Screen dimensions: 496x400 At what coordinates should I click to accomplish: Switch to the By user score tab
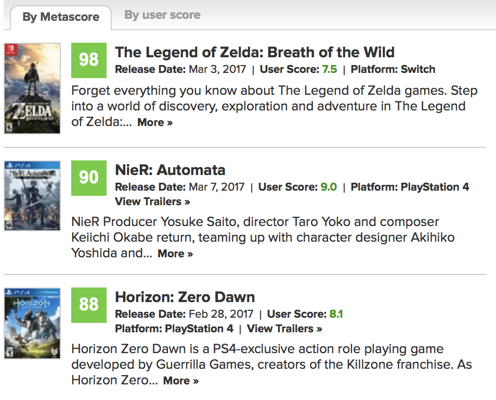[x=162, y=15]
